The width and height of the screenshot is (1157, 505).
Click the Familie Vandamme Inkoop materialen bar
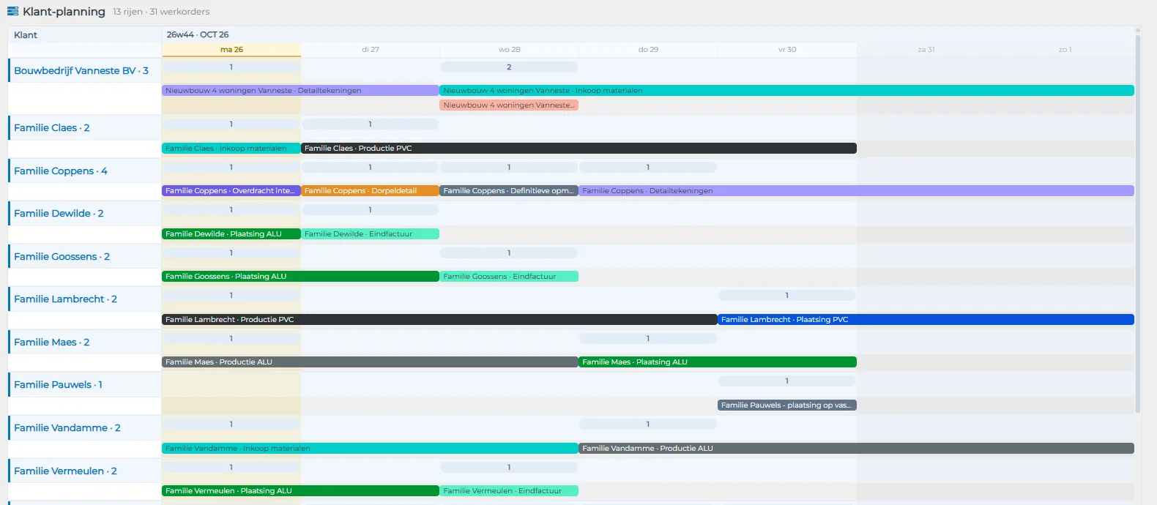(x=370, y=449)
